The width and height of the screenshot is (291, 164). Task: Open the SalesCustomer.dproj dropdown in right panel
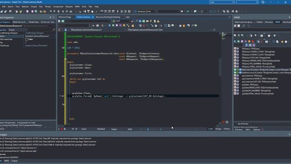point(245,22)
